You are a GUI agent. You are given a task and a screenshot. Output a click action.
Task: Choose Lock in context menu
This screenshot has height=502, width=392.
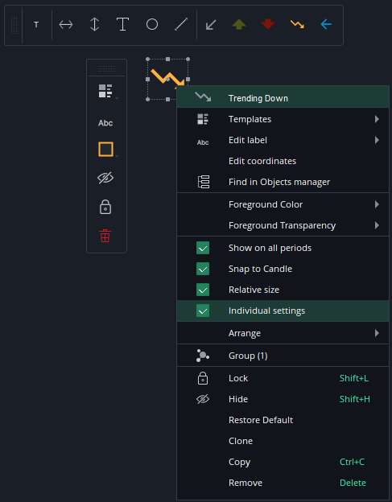(x=283, y=378)
